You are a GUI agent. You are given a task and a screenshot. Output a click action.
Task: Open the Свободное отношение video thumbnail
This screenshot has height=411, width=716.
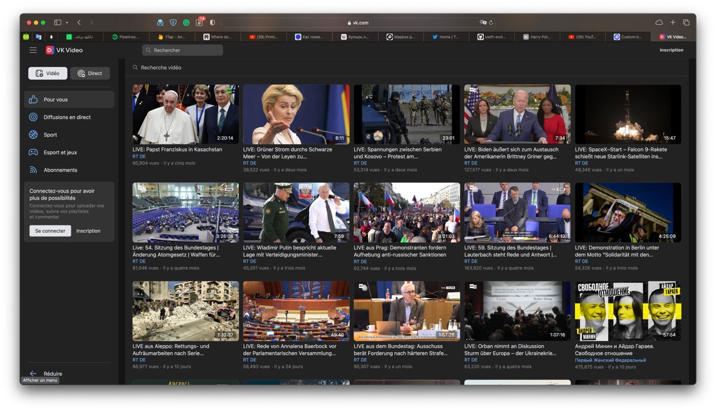pos(628,311)
